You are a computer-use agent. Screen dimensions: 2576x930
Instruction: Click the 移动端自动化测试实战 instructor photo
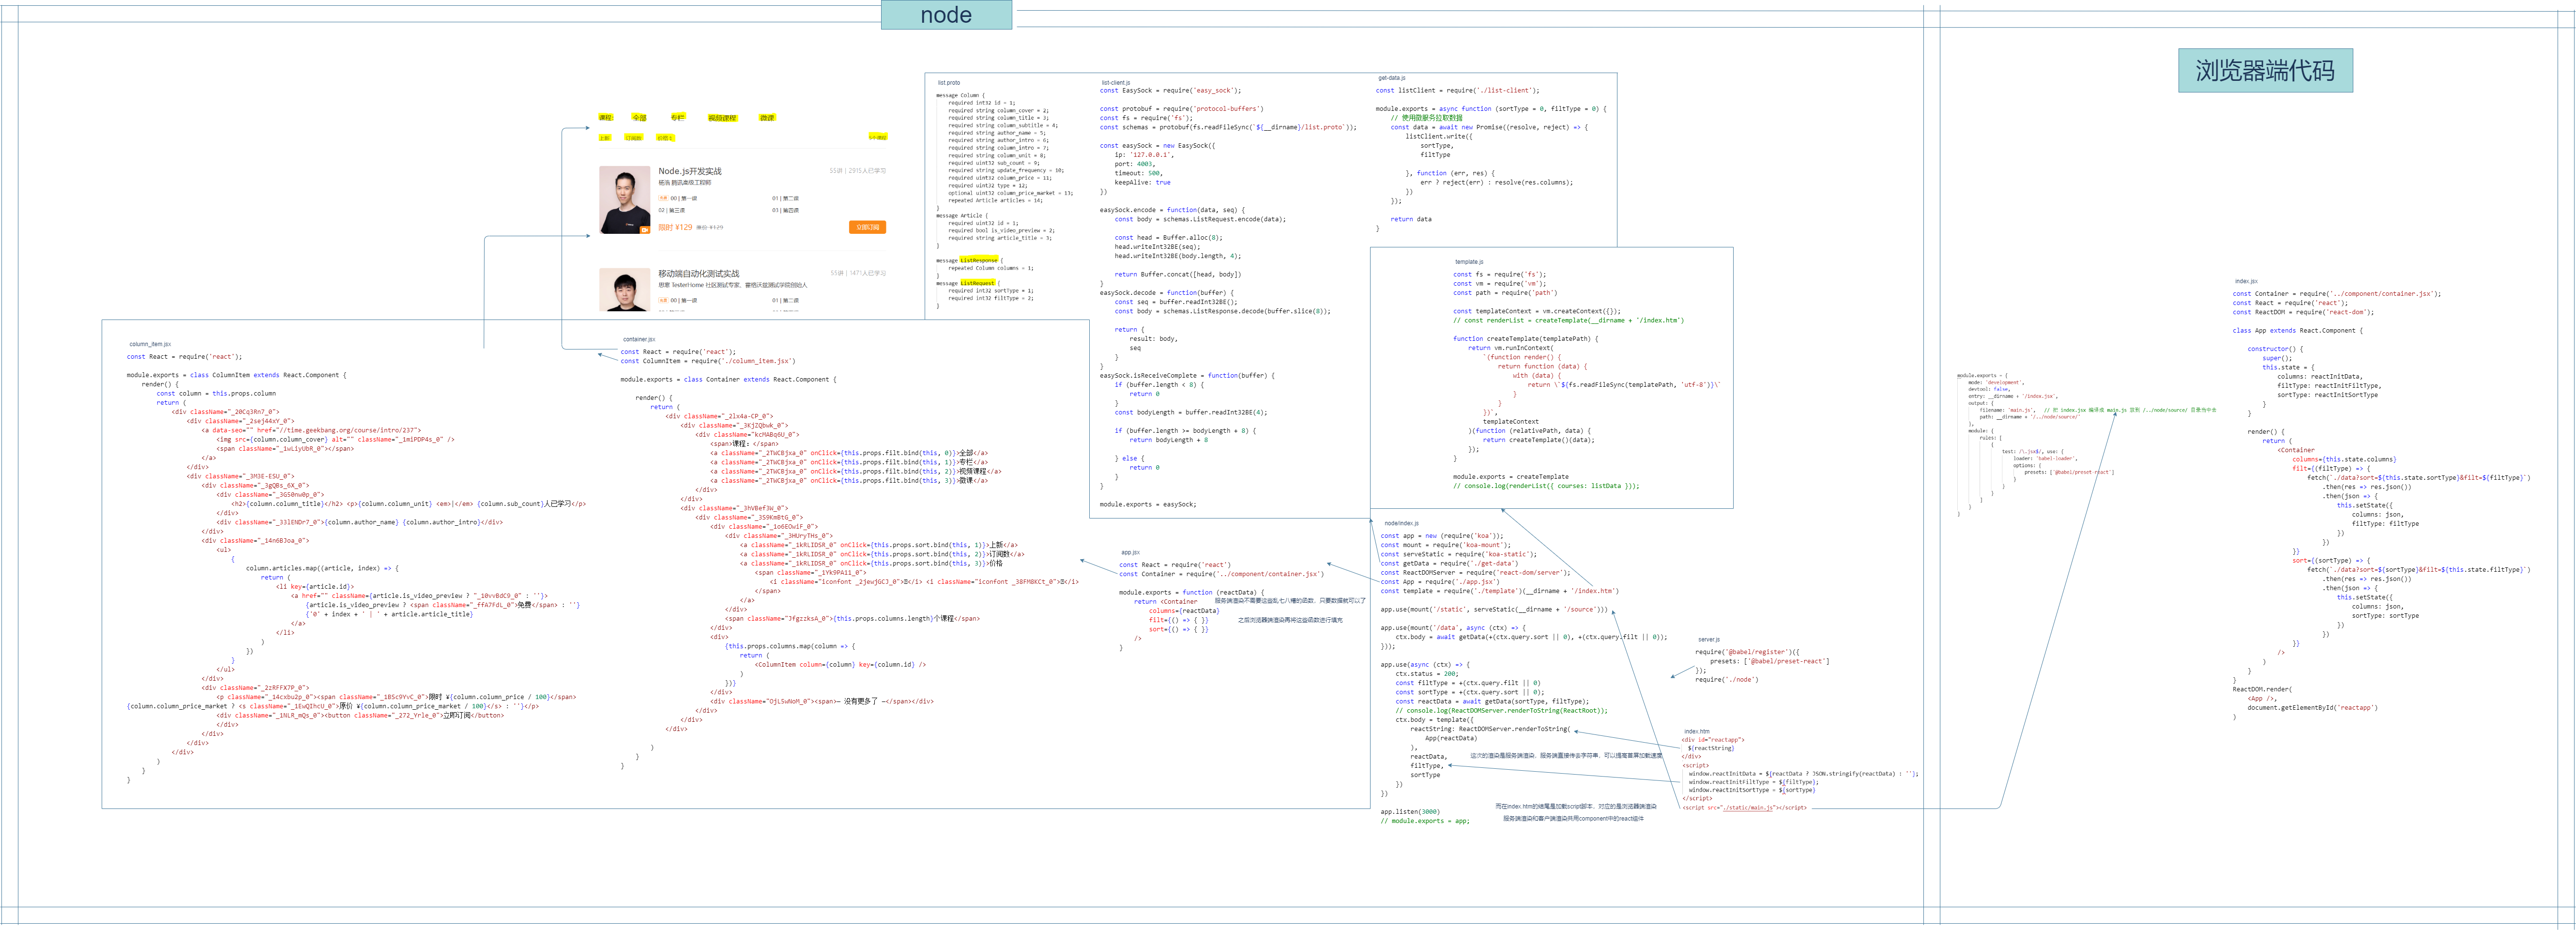pyautogui.click(x=625, y=290)
